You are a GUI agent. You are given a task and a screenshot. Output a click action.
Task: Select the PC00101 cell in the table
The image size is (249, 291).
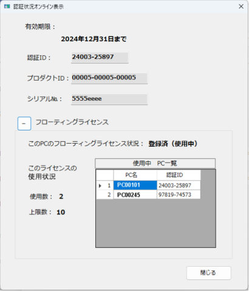[x=135, y=185]
